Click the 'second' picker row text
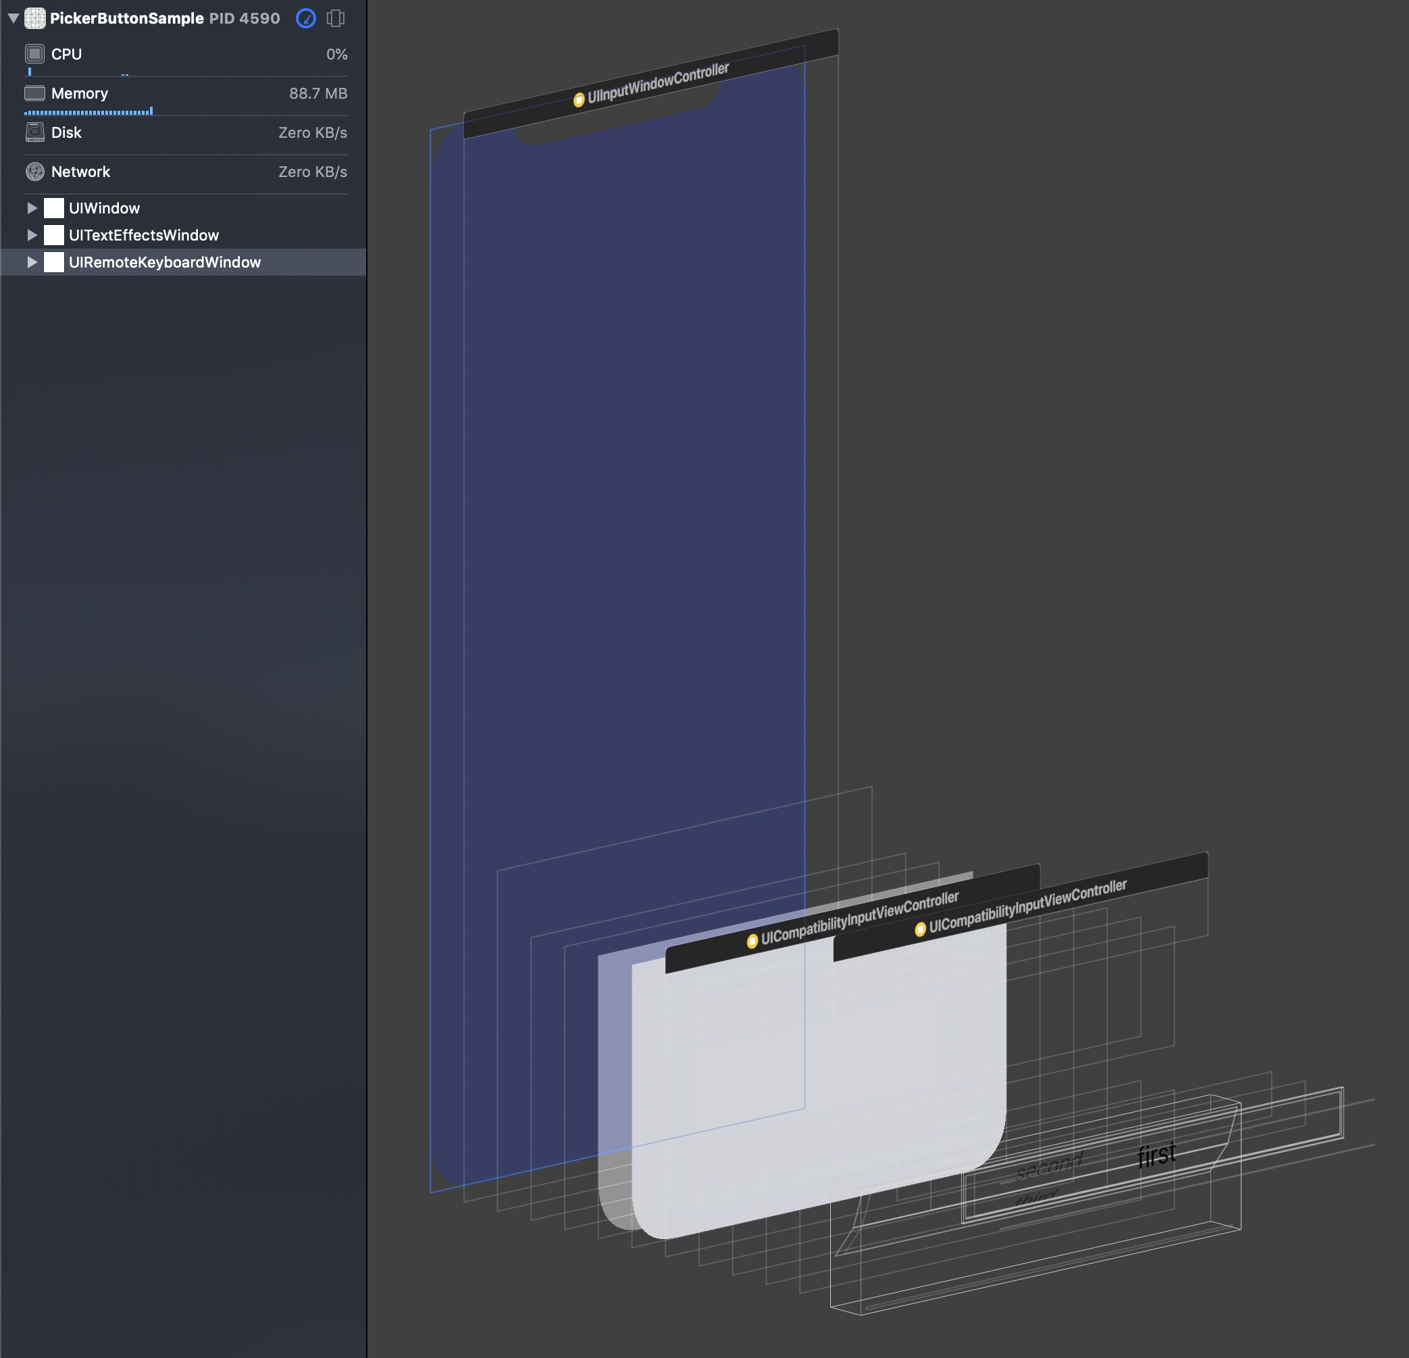The width and height of the screenshot is (1409, 1358). (x=1048, y=1166)
